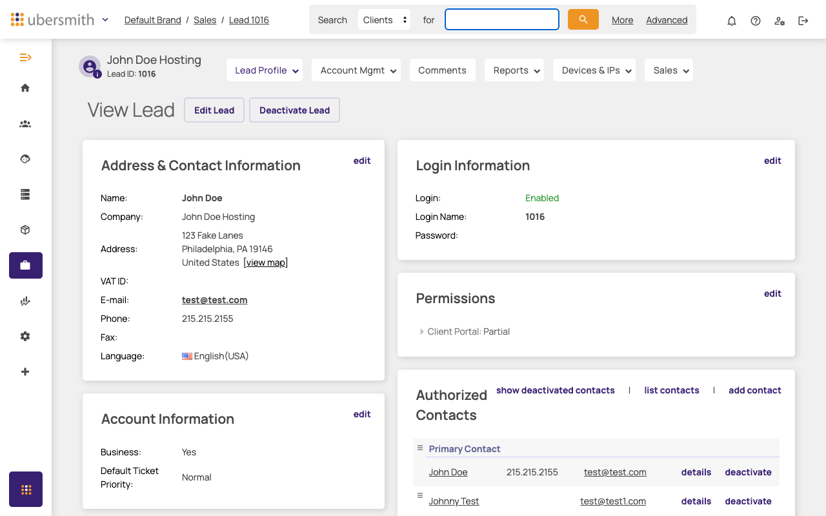The height and width of the screenshot is (516, 826).
Task: Edit Login Information section
Action: [772, 161]
